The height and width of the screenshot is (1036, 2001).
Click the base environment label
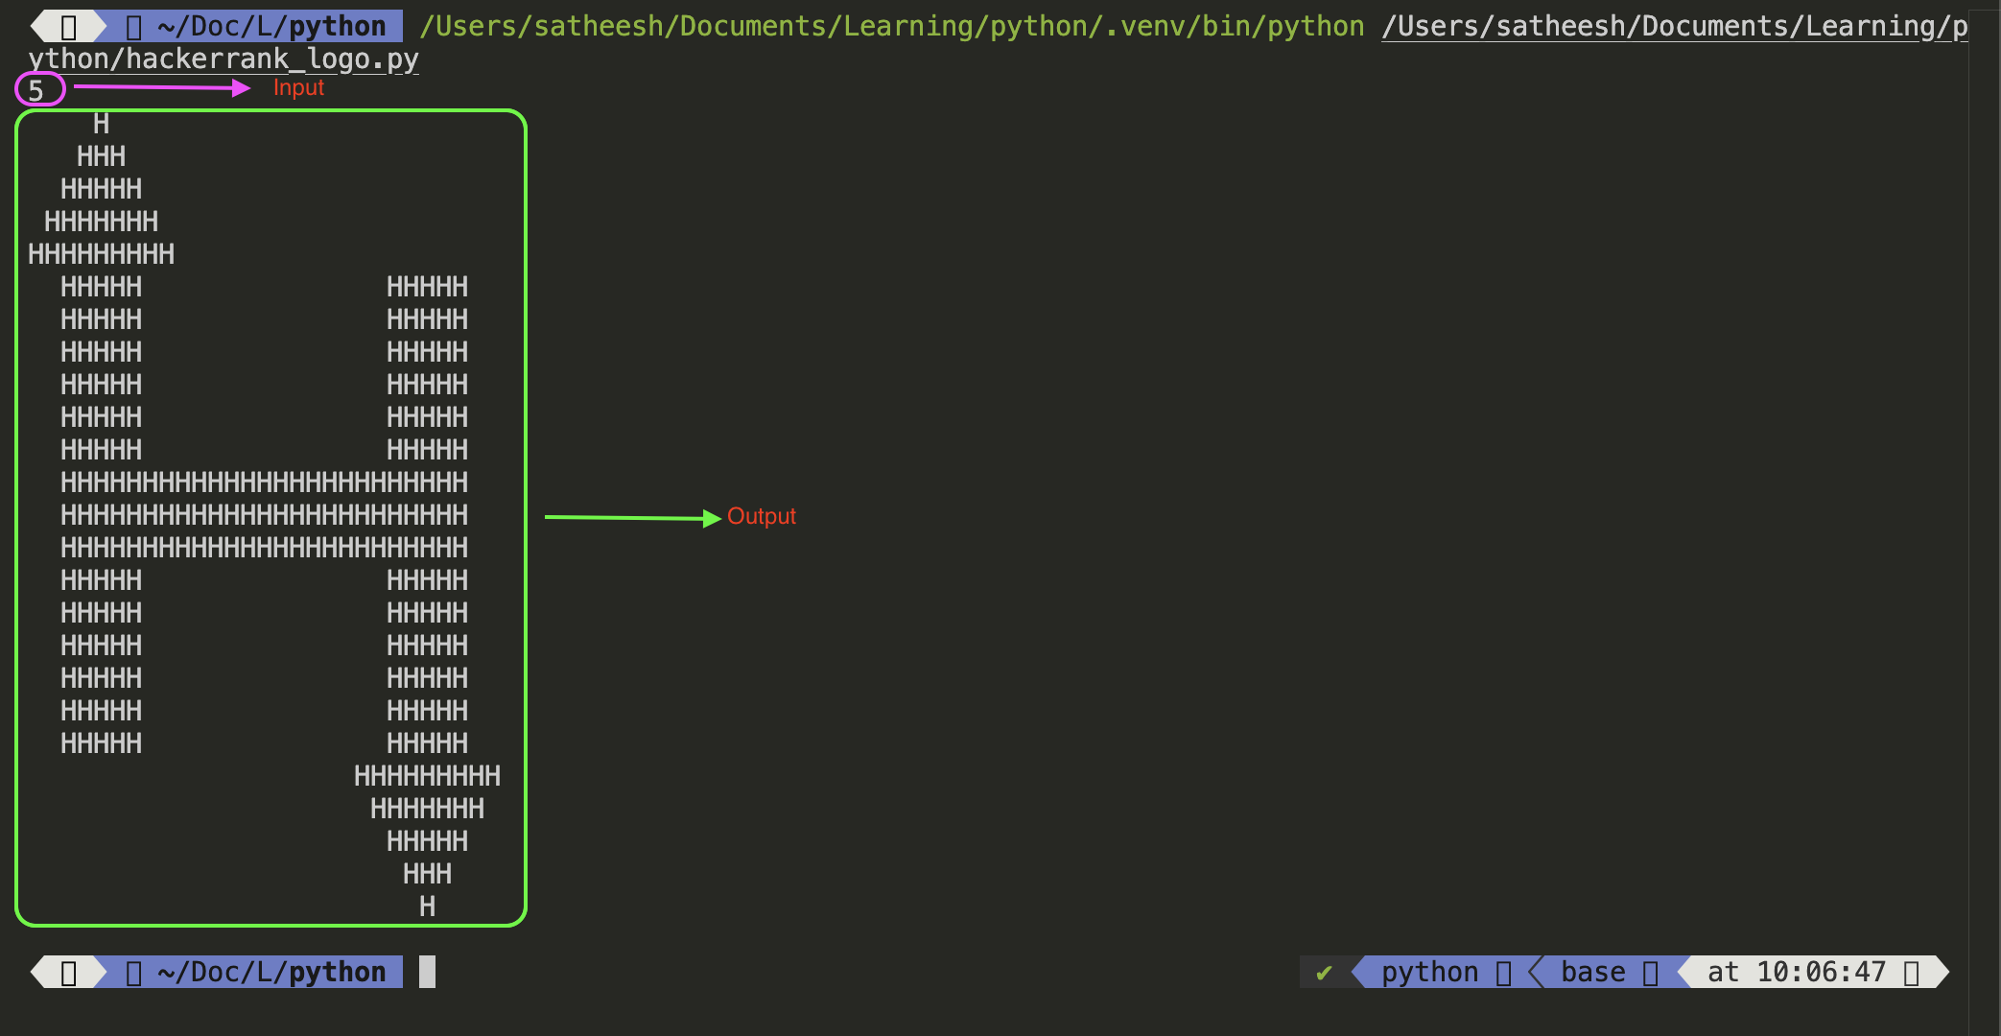coord(1592,973)
